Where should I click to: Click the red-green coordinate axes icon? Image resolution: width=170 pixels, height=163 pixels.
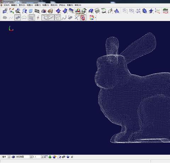(157, 11)
